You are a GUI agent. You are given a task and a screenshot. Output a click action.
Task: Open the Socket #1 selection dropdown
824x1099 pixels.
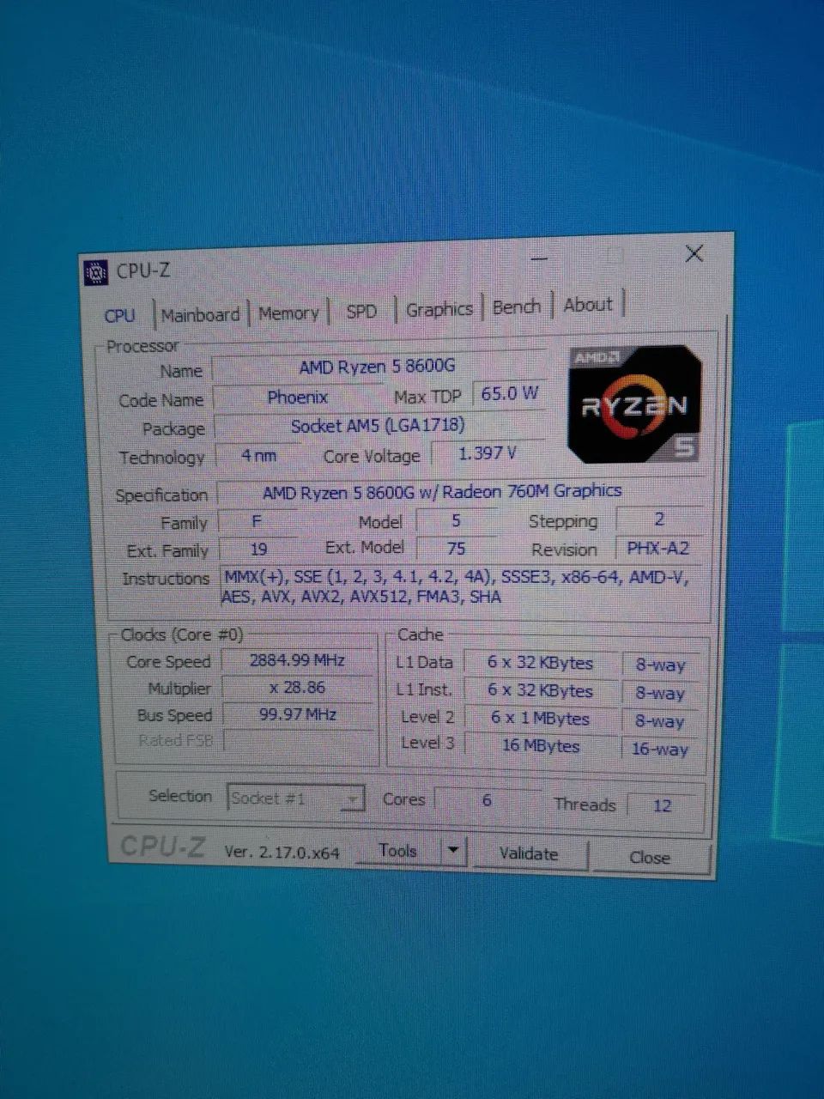click(x=296, y=798)
